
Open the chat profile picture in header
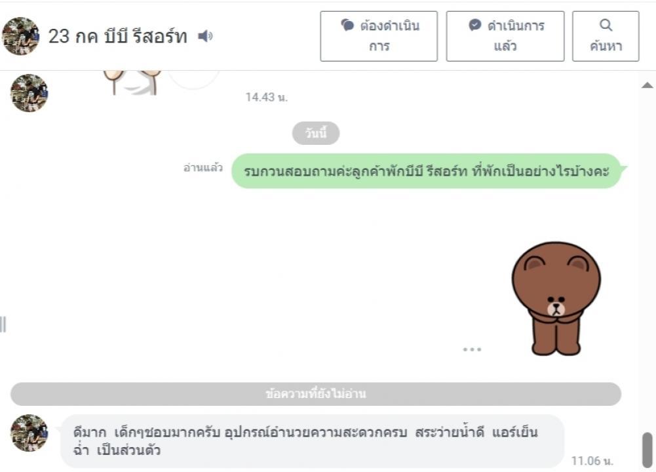click(20, 36)
